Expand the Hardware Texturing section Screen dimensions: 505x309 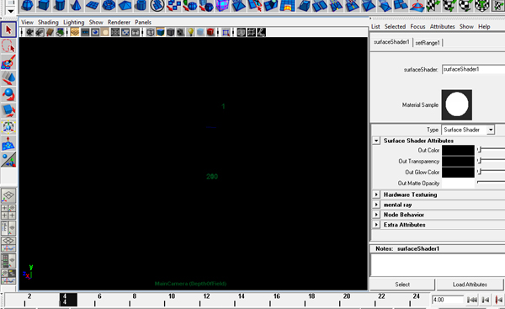click(376, 194)
